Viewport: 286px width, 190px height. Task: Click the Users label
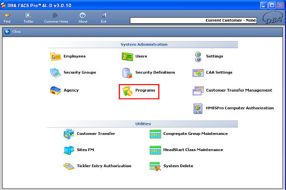(x=141, y=56)
